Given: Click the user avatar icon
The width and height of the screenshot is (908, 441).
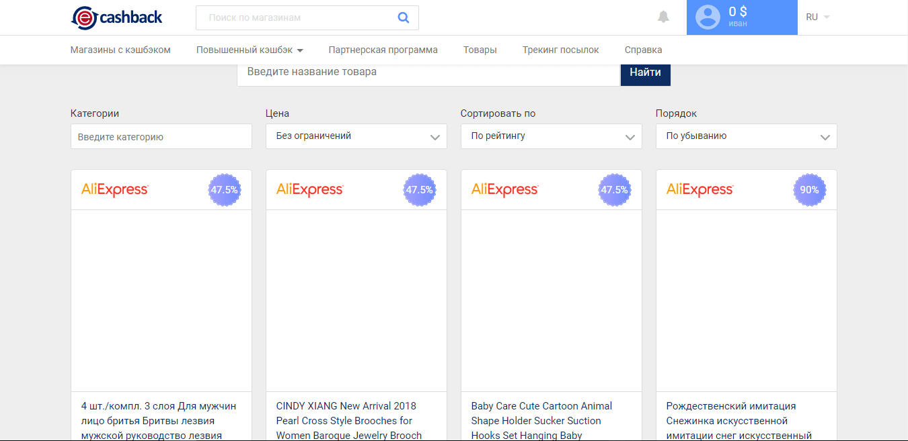Looking at the screenshot, I should (x=708, y=17).
